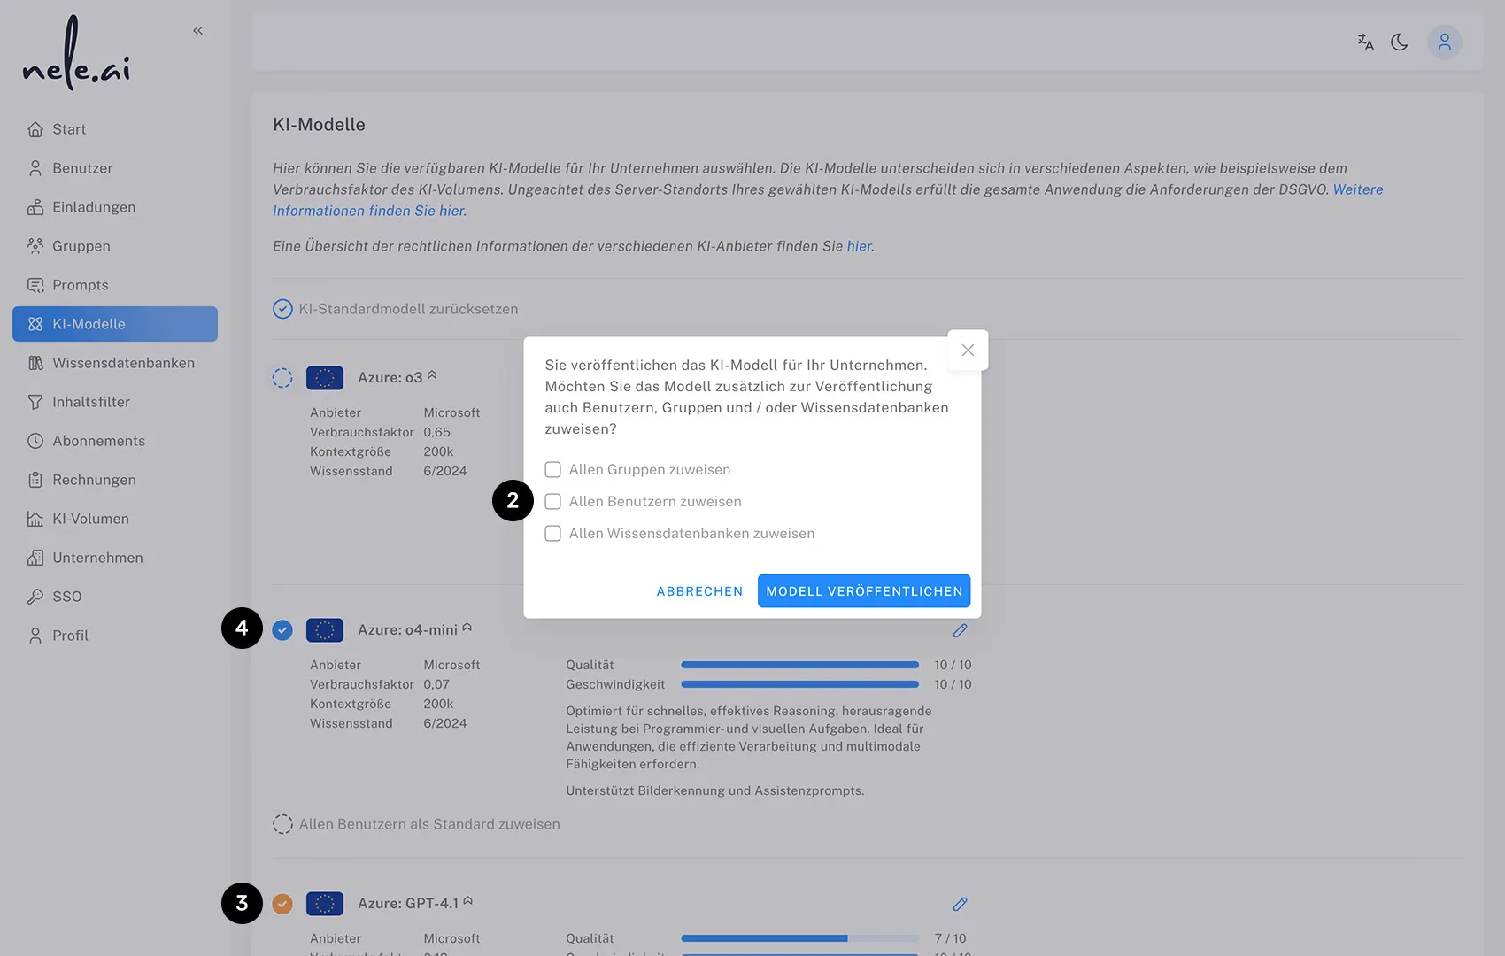
Task: Open the user account avatar
Action: tap(1444, 42)
